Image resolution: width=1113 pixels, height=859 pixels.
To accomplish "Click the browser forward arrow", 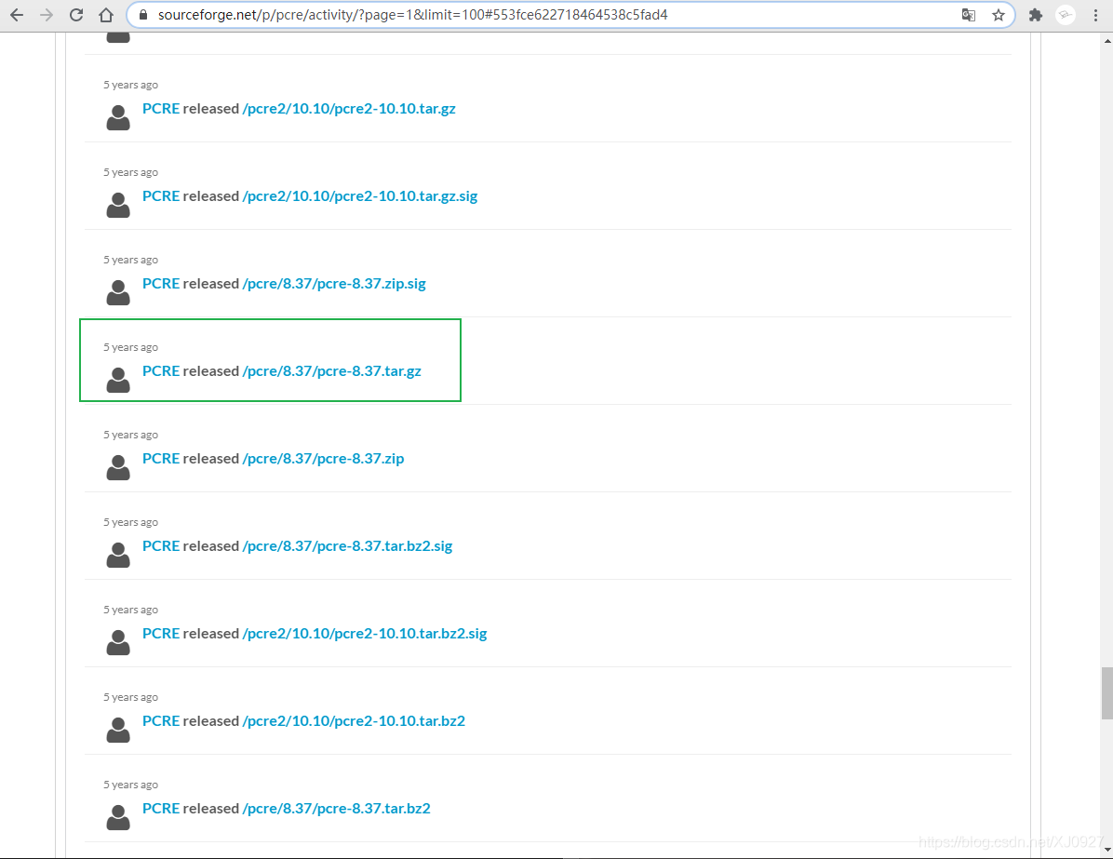I will point(47,15).
